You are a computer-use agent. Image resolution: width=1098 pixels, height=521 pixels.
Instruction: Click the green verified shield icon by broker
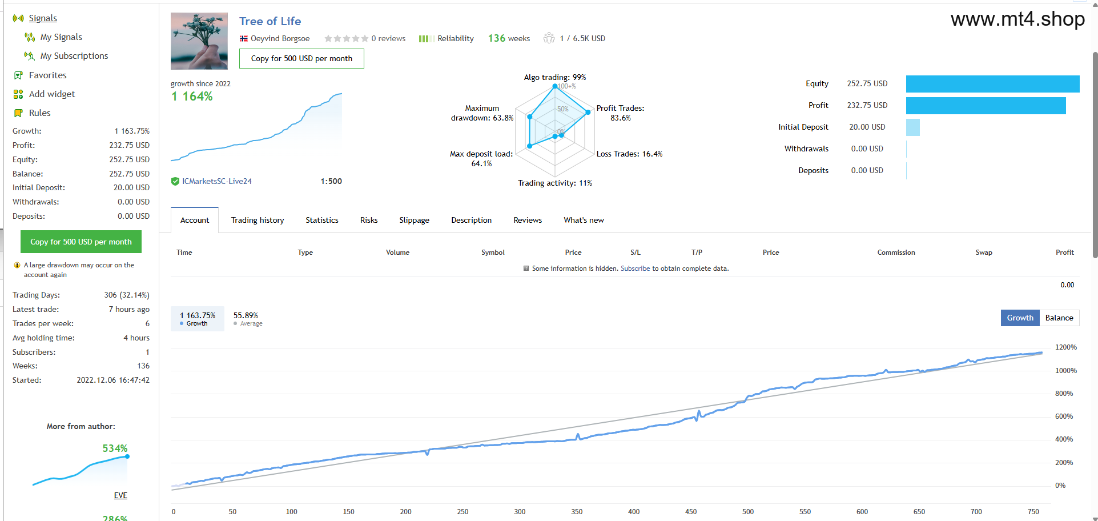[x=175, y=182]
